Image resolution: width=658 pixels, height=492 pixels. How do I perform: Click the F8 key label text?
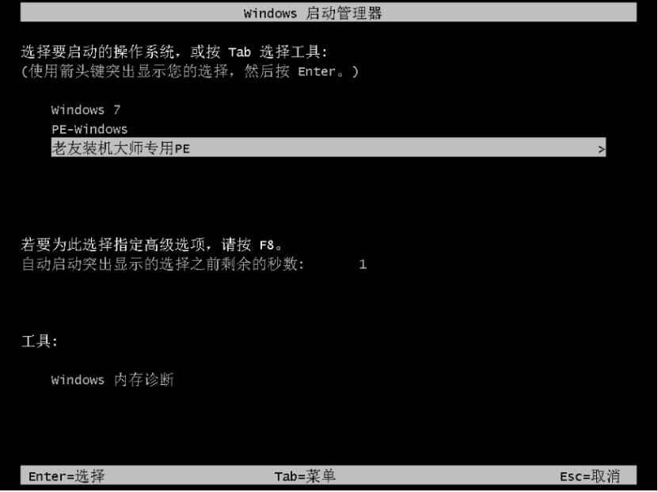(267, 245)
